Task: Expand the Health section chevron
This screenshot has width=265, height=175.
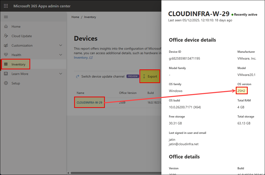Action: pos(60,55)
